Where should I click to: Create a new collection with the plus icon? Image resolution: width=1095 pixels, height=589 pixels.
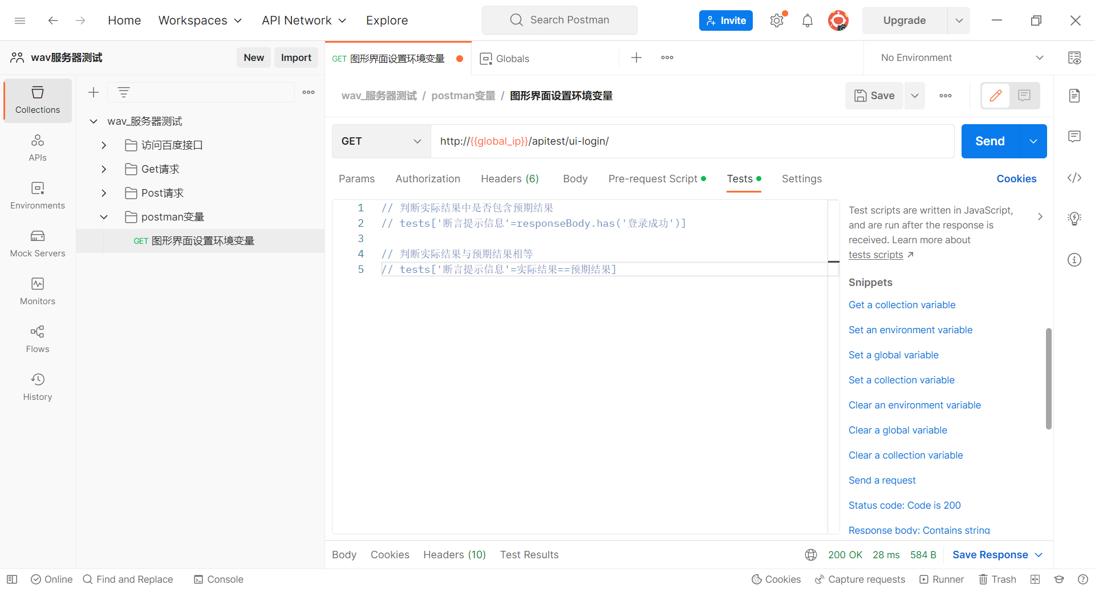pyautogui.click(x=94, y=92)
